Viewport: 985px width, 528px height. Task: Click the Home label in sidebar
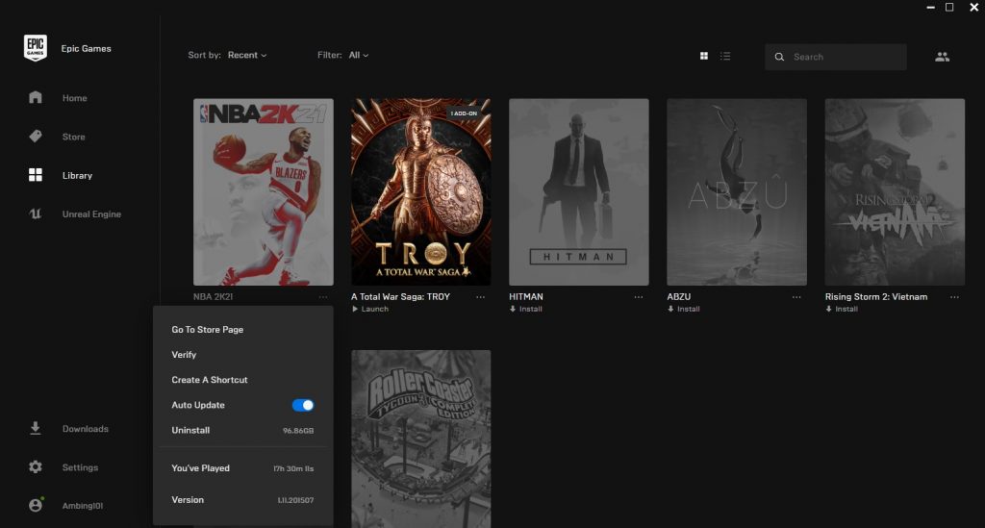coord(75,98)
